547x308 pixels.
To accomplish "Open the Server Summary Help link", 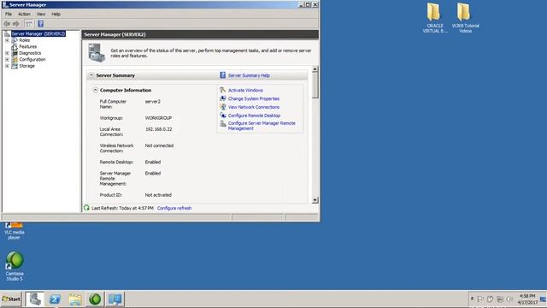I will pos(249,75).
